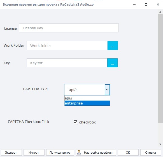Click the scrollbar down arrow
The height and width of the screenshot is (157, 163).
click(160, 144)
